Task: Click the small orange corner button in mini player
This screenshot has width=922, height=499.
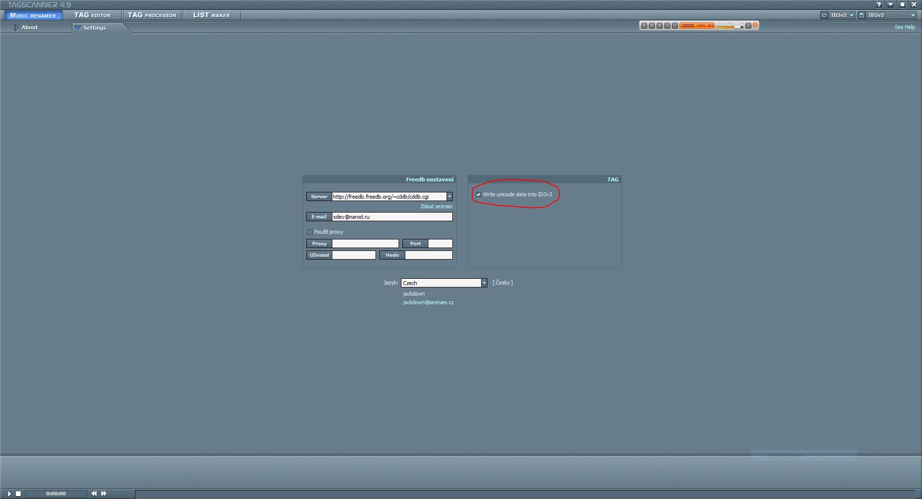Action: 755,24
